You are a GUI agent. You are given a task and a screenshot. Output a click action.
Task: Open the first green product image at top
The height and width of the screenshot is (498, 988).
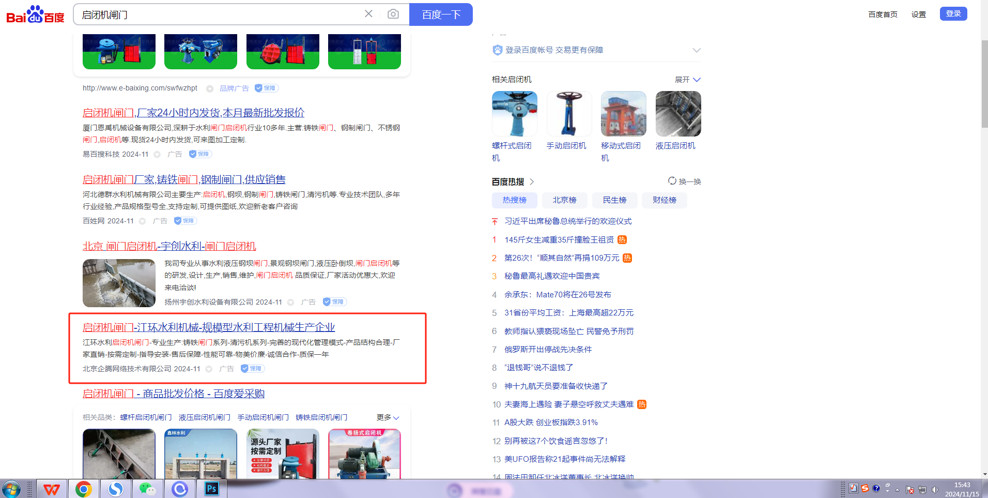point(119,51)
